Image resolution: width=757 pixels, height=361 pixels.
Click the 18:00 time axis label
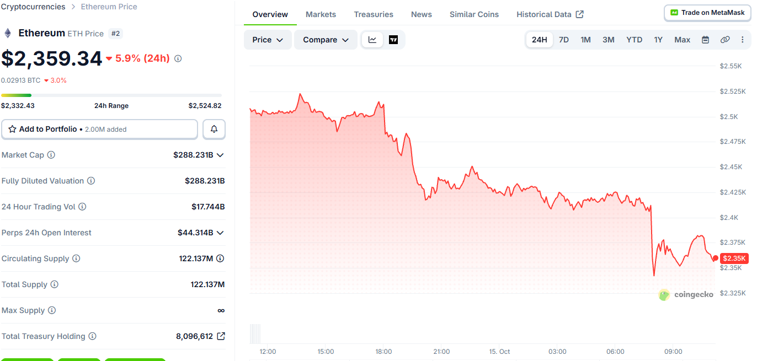[383, 352]
